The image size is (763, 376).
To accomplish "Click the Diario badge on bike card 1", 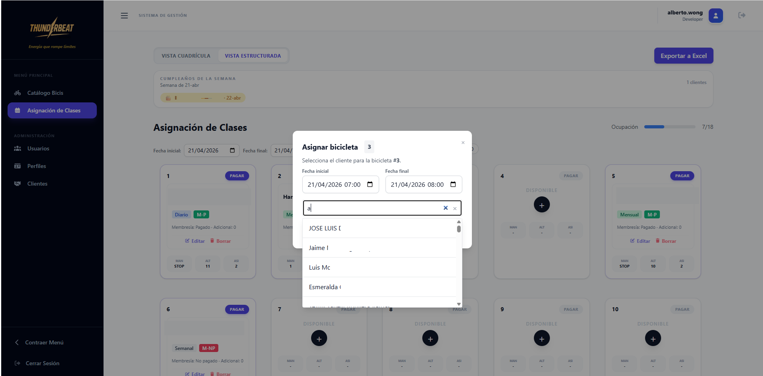I will point(181,215).
